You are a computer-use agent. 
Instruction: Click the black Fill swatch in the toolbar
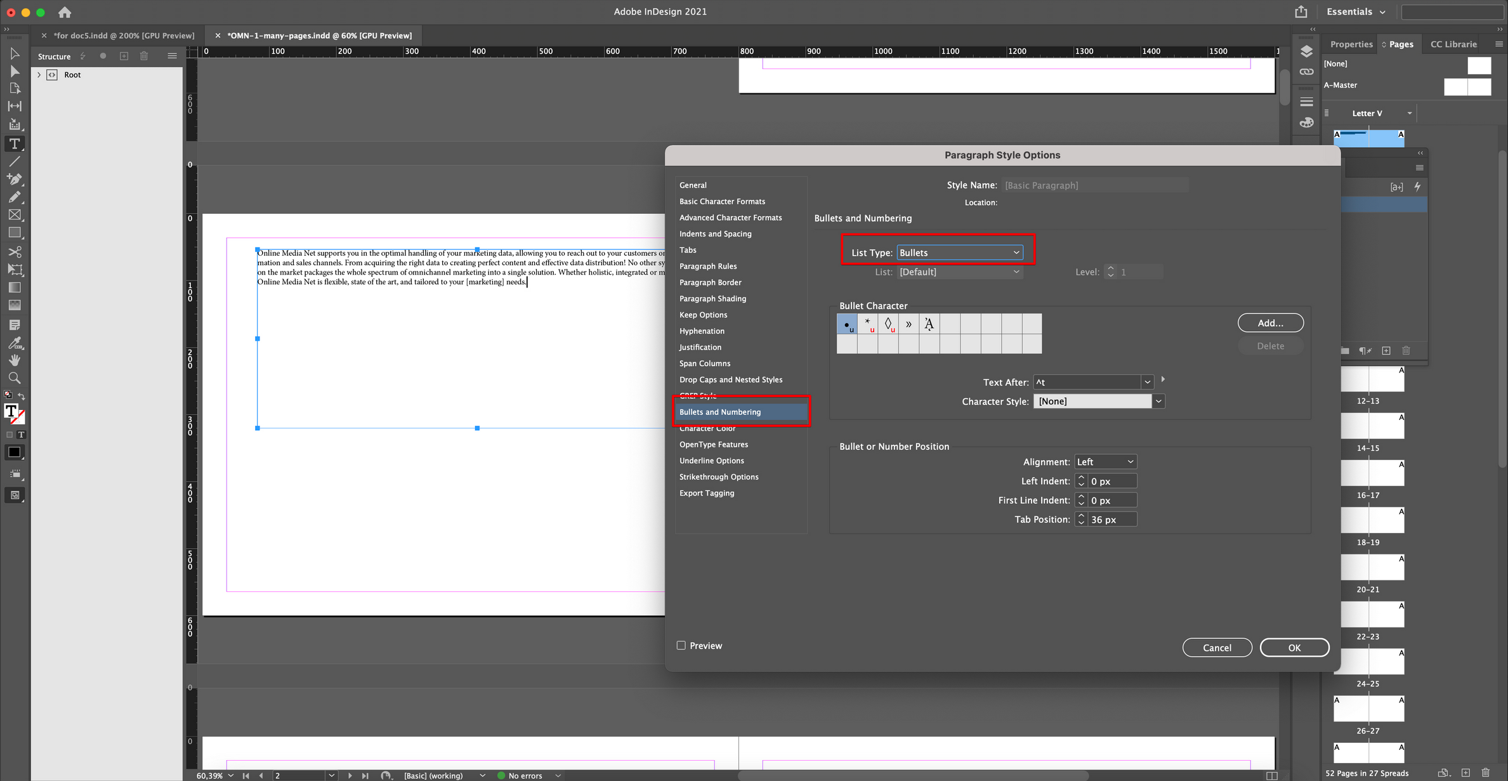pos(14,452)
